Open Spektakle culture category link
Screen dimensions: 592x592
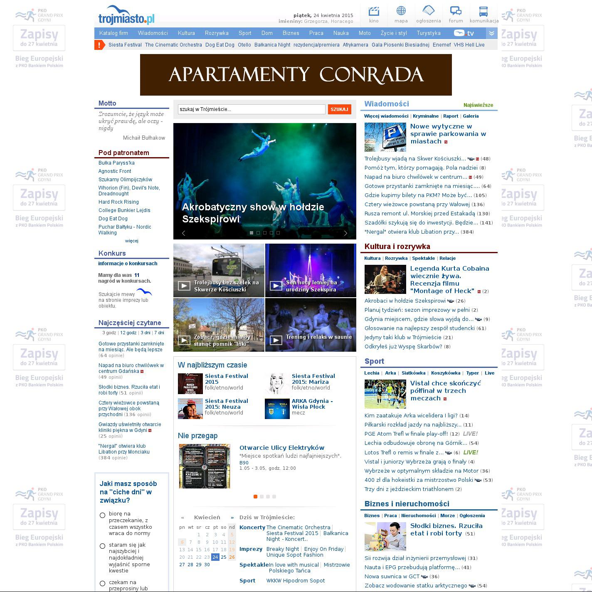[424, 259]
